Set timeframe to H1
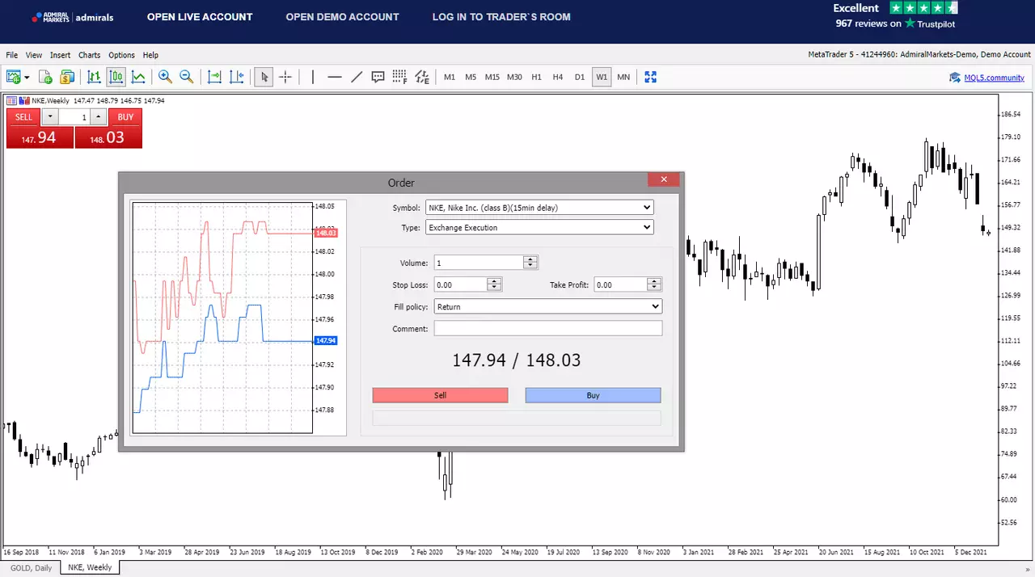 coord(536,78)
